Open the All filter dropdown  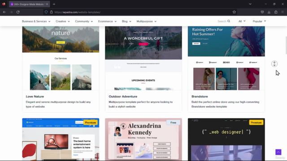[x=242, y=21]
